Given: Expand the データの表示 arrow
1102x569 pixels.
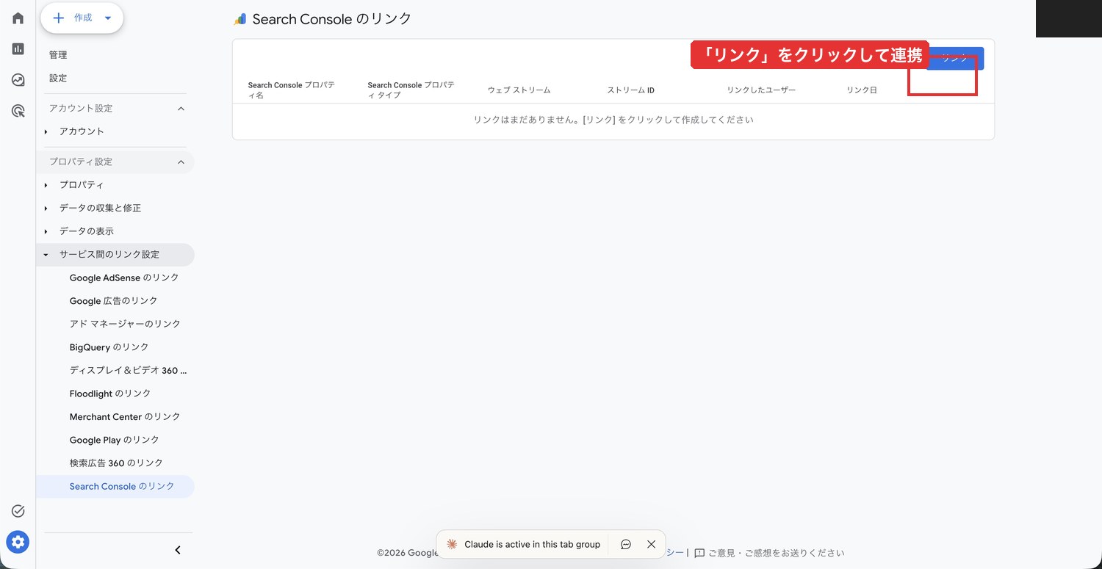Looking at the screenshot, I should [x=46, y=231].
